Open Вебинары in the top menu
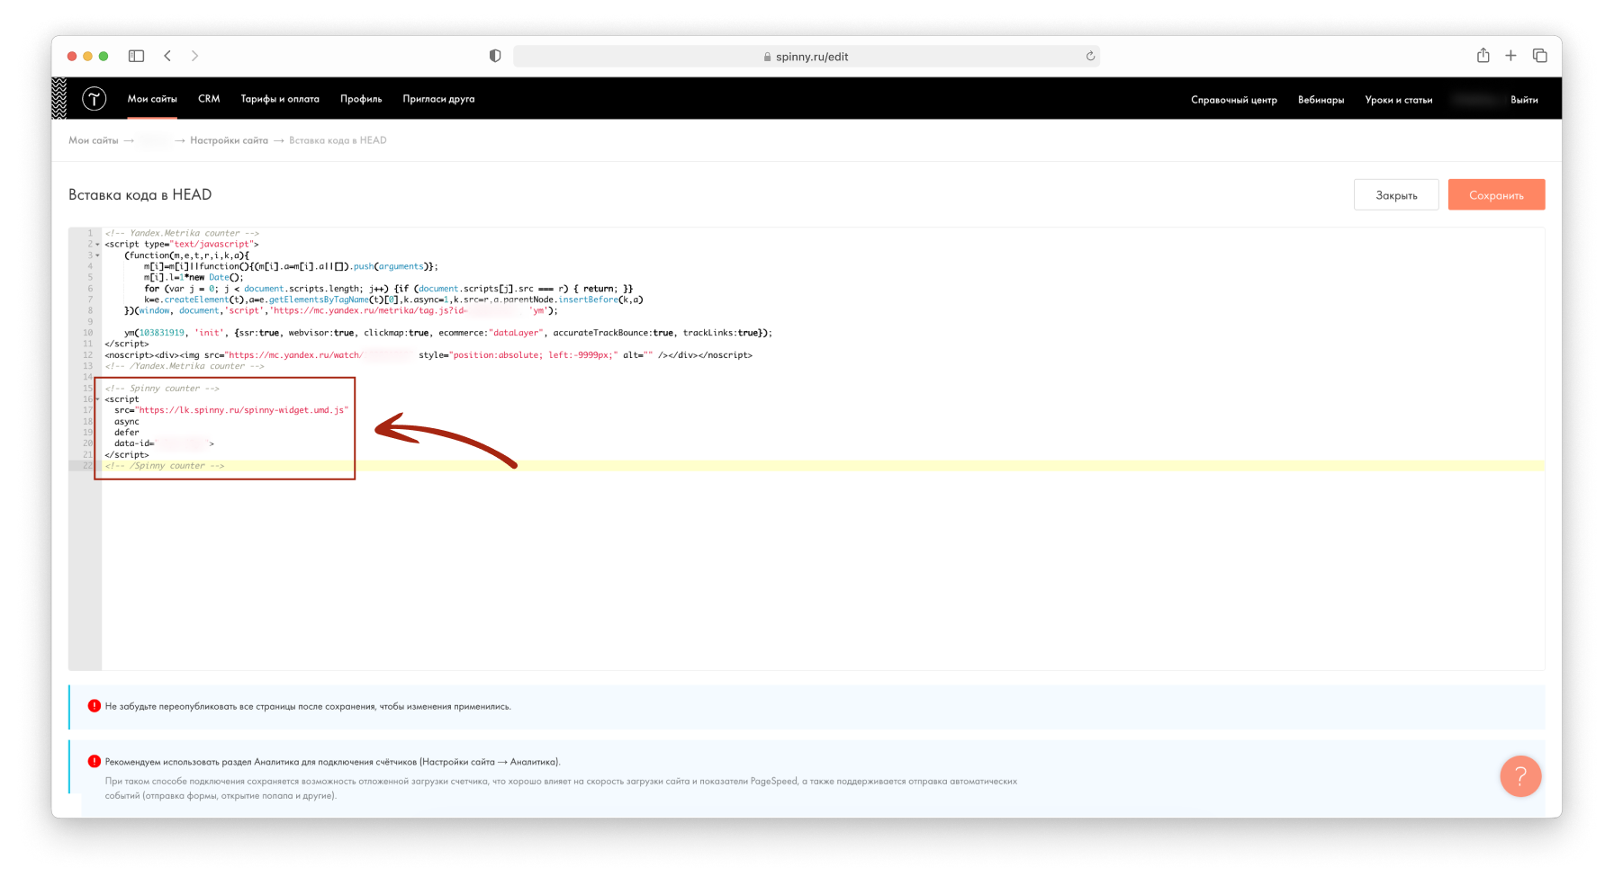Viewport: 1614px width, 886px height. click(x=1321, y=100)
